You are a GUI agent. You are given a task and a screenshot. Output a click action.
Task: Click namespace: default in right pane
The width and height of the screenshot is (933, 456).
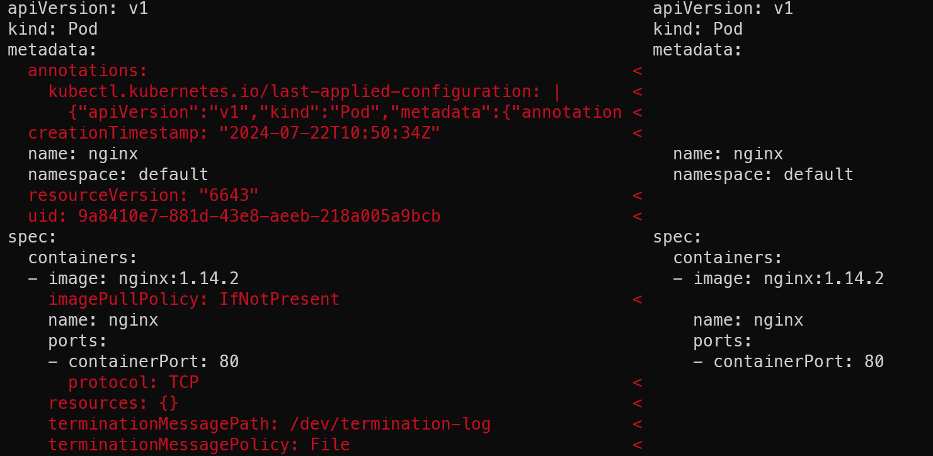point(763,174)
